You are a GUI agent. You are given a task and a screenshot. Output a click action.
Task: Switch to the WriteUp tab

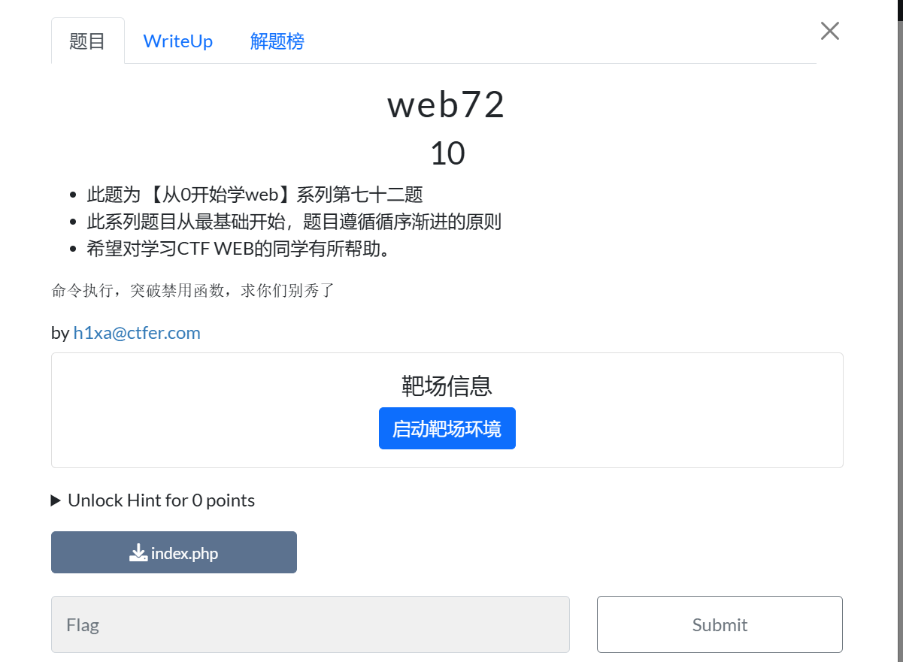point(178,41)
